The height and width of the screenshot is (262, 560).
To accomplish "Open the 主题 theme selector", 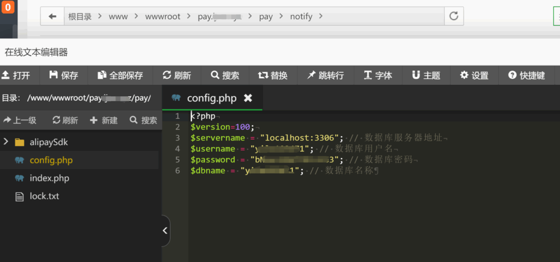I will point(426,75).
